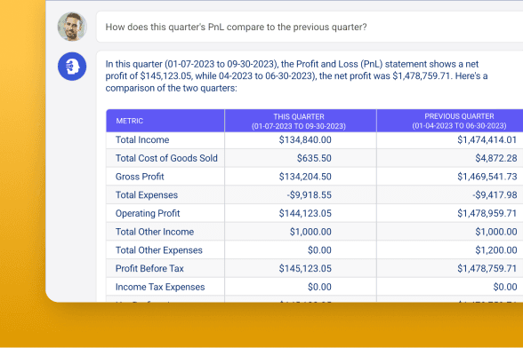Viewport: 523px width, 348px height.
Task: Click the Total Other Income label
Action: [155, 232]
